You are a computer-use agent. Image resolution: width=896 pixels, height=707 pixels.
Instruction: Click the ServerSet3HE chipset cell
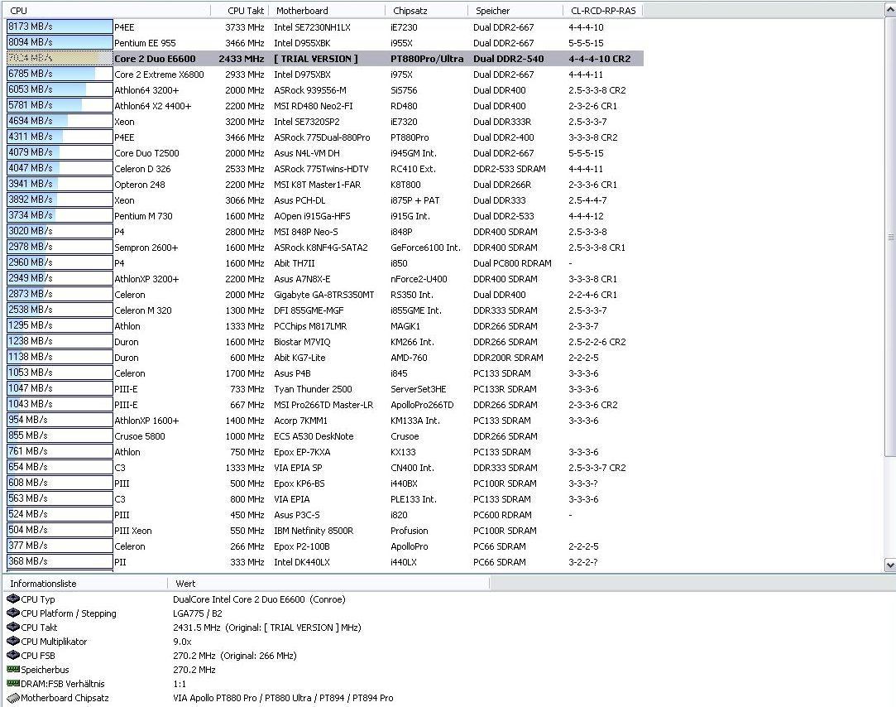tap(419, 389)
